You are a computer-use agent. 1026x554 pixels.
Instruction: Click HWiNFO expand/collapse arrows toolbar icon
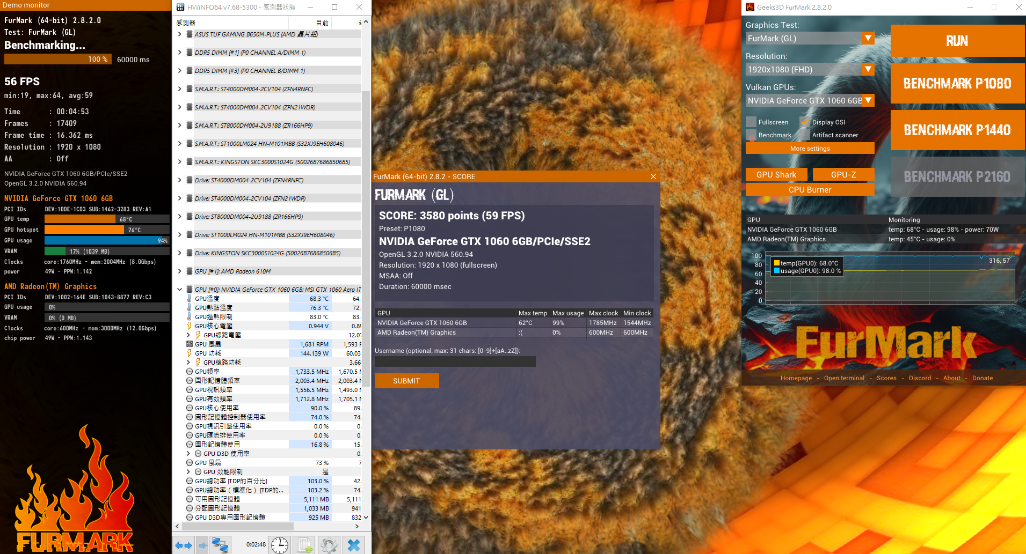[184, 545]
